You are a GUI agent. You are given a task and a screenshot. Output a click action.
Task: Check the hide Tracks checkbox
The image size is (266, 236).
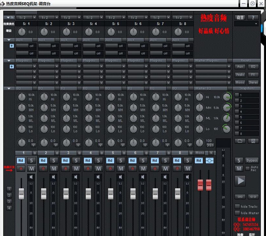point(238,206)
